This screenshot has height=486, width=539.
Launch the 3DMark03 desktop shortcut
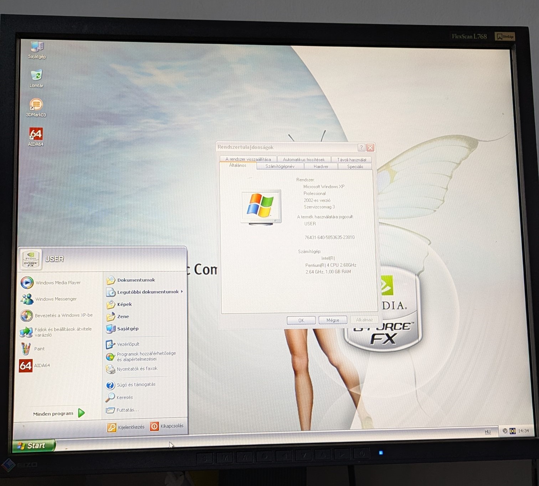click(x=36, y=107)
